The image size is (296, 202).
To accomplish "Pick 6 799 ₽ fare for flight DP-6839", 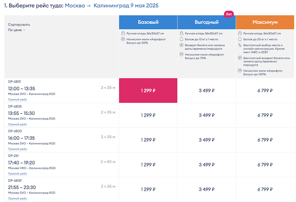I will tap(264, 189).
